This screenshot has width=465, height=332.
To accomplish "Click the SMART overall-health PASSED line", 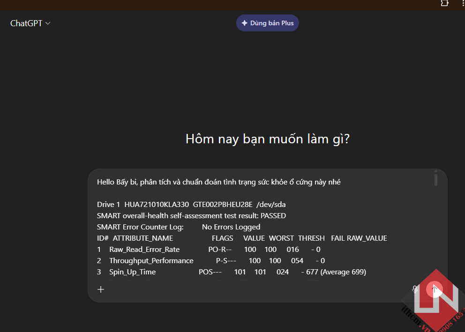I will tap(191, 216).
